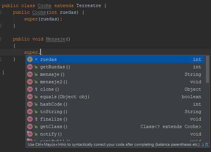Click the pi settings icon in the hint bar

pos(207,145)
